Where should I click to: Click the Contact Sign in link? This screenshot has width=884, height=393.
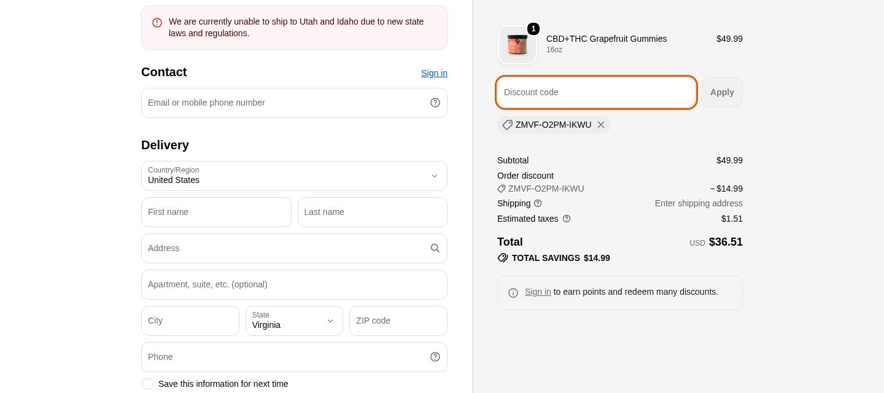(434, 73)
